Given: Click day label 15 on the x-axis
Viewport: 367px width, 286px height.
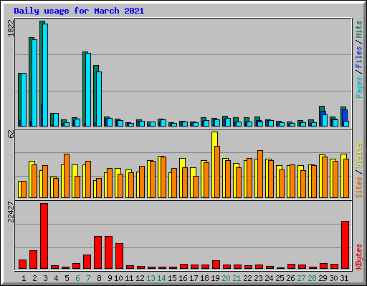Looking at the screenshot, I should [x=172, y=278].
